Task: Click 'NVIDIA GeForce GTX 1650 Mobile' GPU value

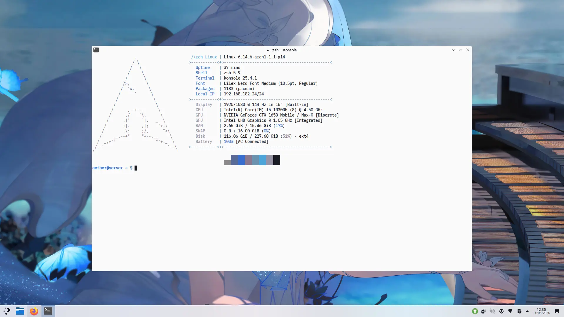Action: [x=259, y=115]
